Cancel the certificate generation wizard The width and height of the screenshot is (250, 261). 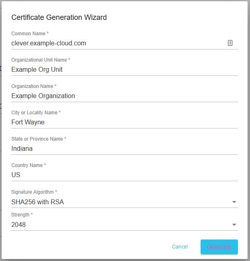180,247
